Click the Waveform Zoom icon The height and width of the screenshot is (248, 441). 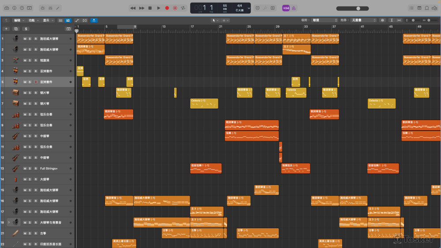382,20
